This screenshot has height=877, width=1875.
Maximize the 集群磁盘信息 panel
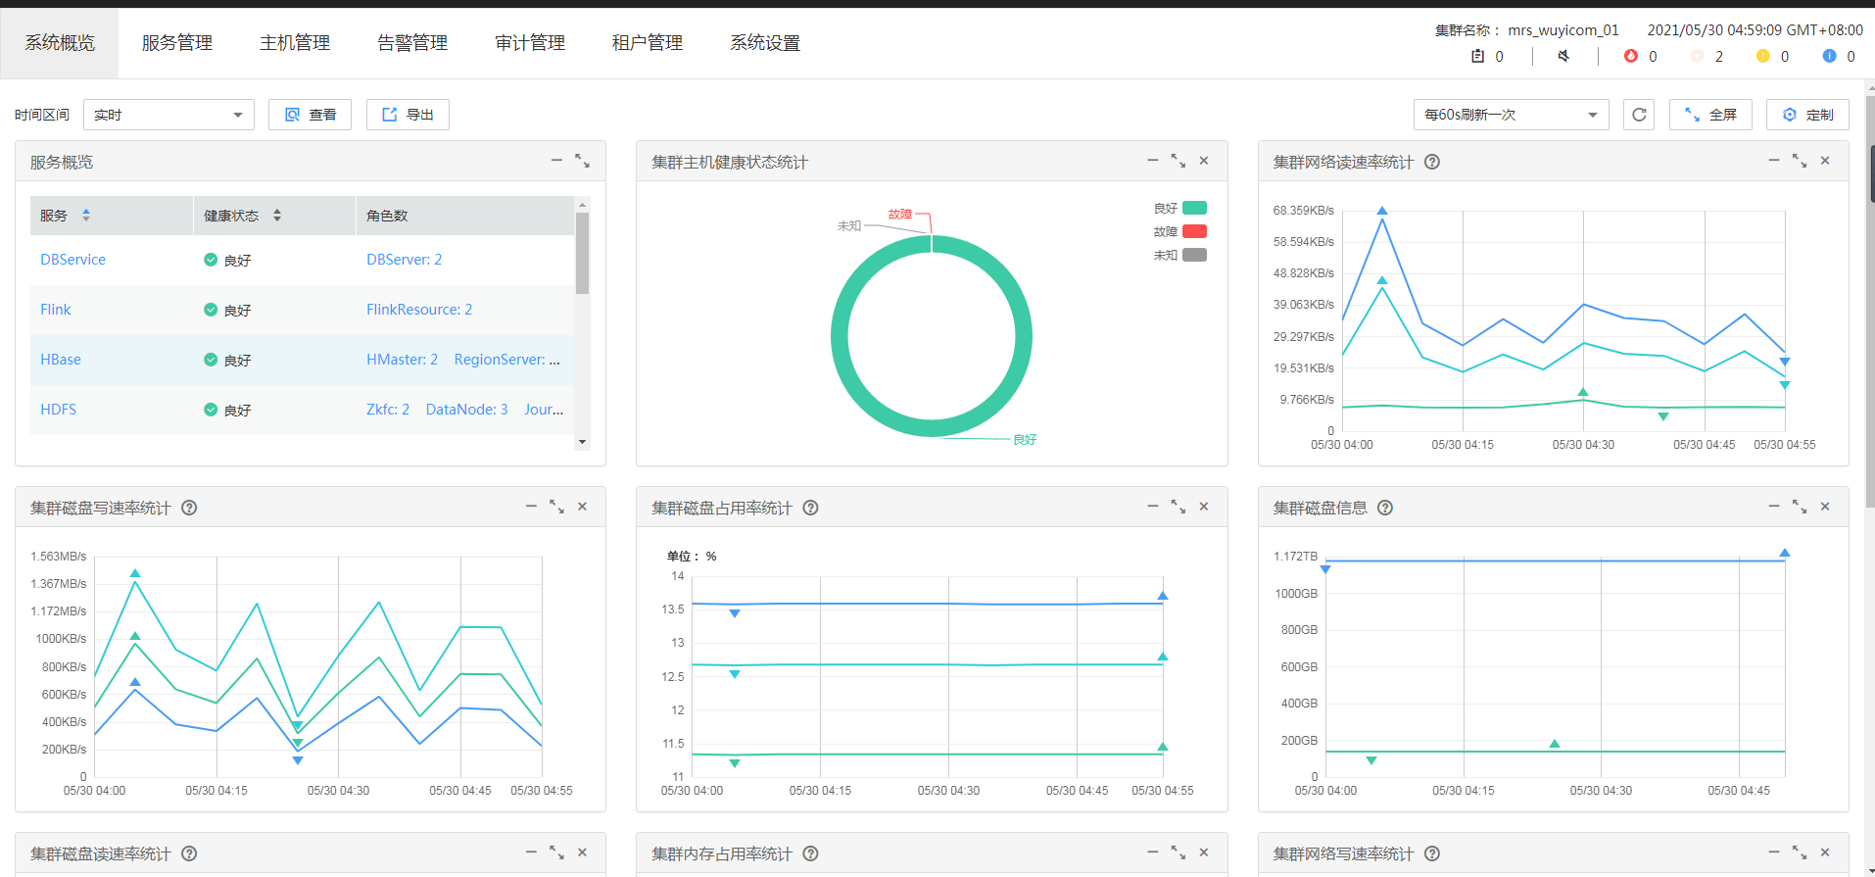[1800, 507]
